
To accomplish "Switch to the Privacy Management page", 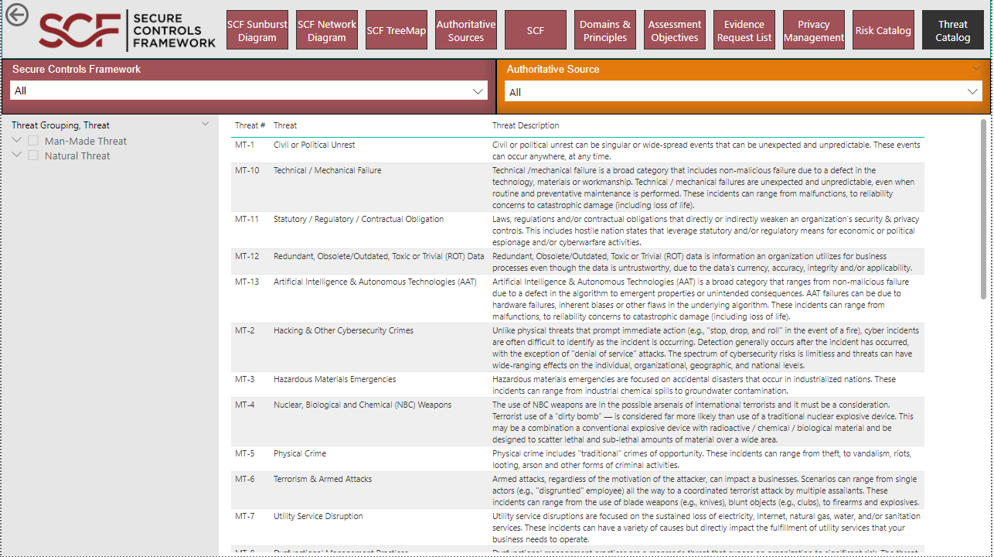I will (813, 29).
